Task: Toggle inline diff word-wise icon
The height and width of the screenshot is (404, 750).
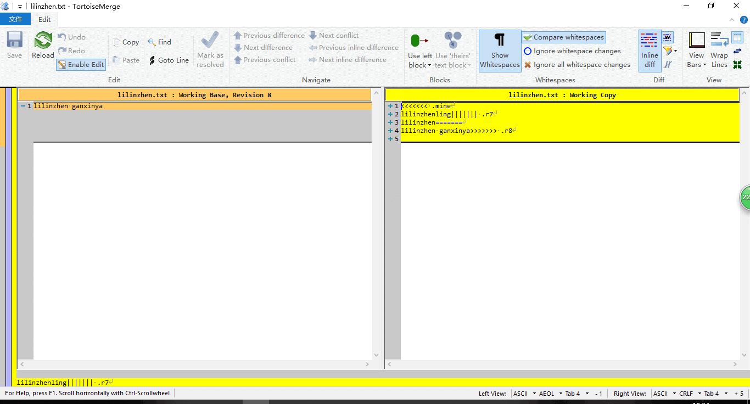Action: pyautogui.click(x=668, y=37)
